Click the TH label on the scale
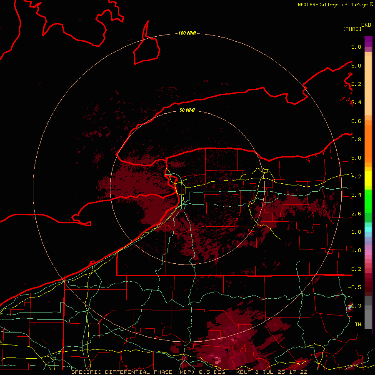The width and height of the screenshot is (375, 375). (x=358, y=324)
